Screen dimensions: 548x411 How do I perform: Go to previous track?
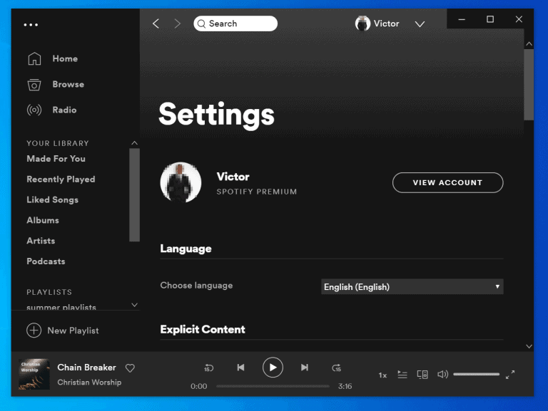[x=240, y=368]
